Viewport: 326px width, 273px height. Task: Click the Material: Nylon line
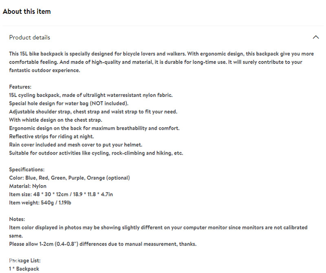pos(28,186)
